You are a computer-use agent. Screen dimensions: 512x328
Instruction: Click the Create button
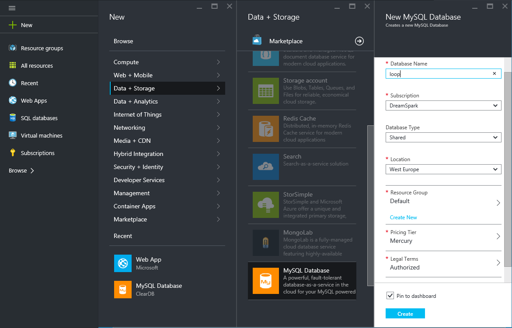405,313
